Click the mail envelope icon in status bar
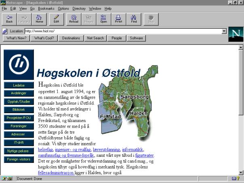 (234, 179)
